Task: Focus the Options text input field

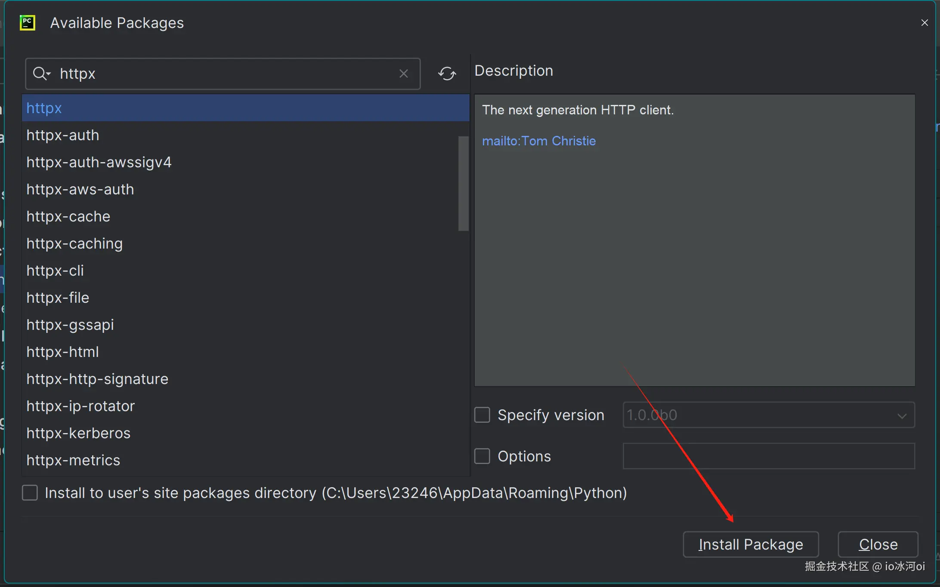Action: pyautogui.click(x=768, y=456)
